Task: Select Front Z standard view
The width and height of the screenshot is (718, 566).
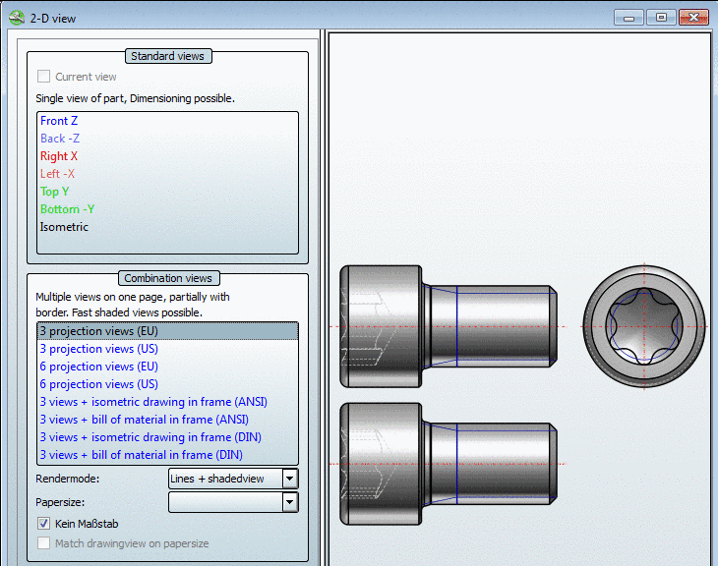Action: click(59, 121)
